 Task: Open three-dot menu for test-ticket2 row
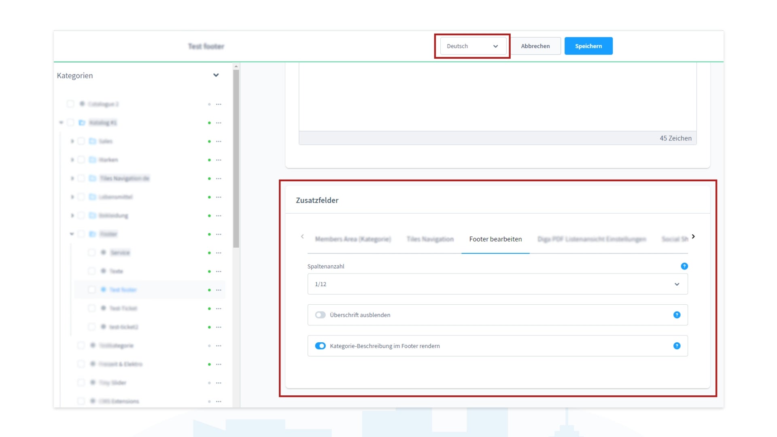(219, 327)
